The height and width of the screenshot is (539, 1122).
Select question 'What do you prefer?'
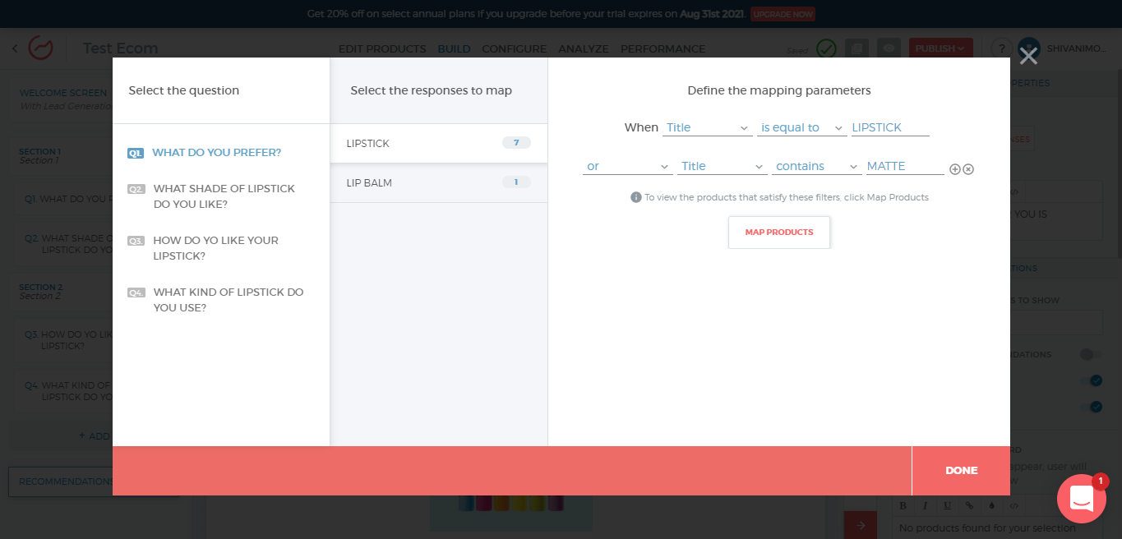pos(217,153)
